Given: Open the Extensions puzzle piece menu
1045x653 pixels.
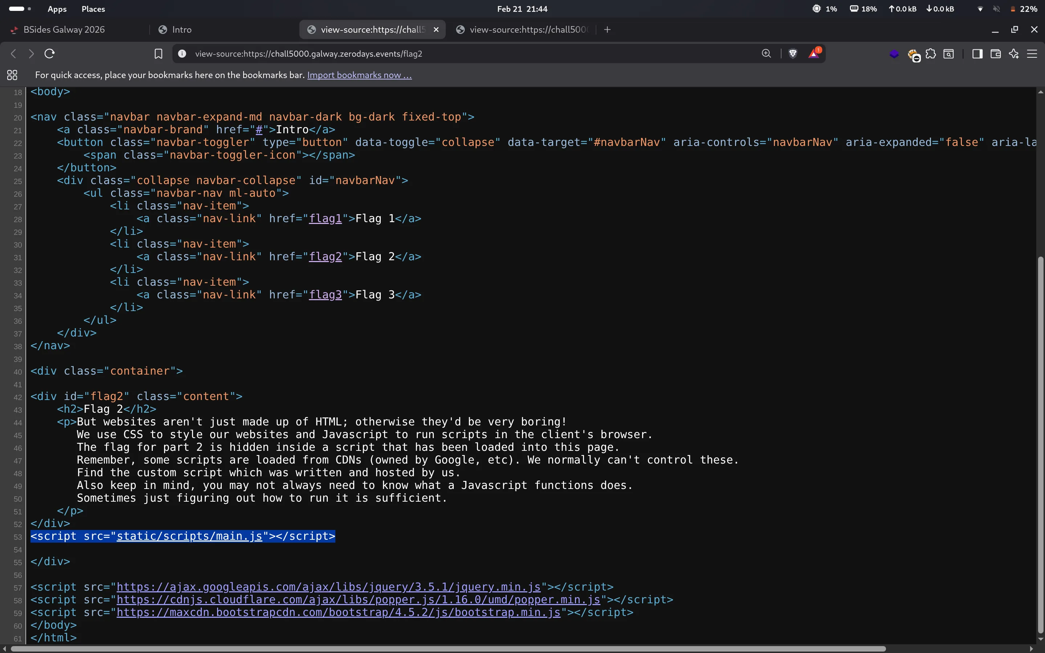Looking at the screenshot, I should pyautogui.click(x=931, y=54).
